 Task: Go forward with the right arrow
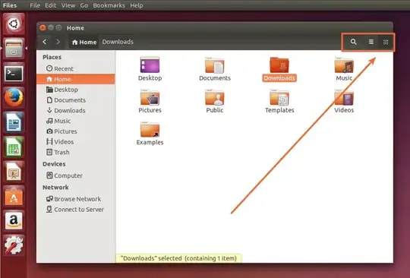click(58, 42)
